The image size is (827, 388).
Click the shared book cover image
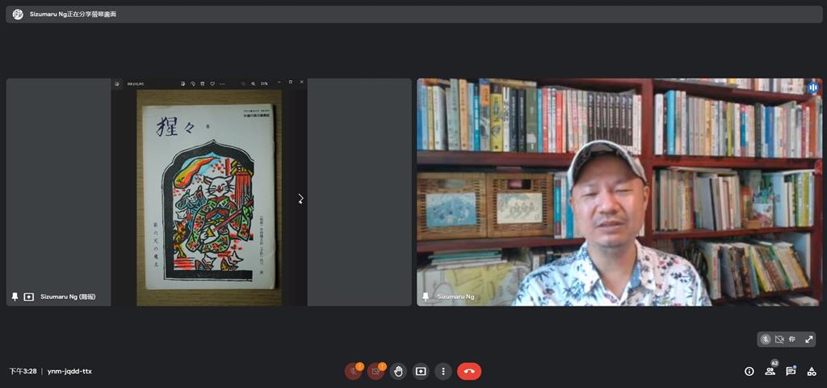pos(209,196)
